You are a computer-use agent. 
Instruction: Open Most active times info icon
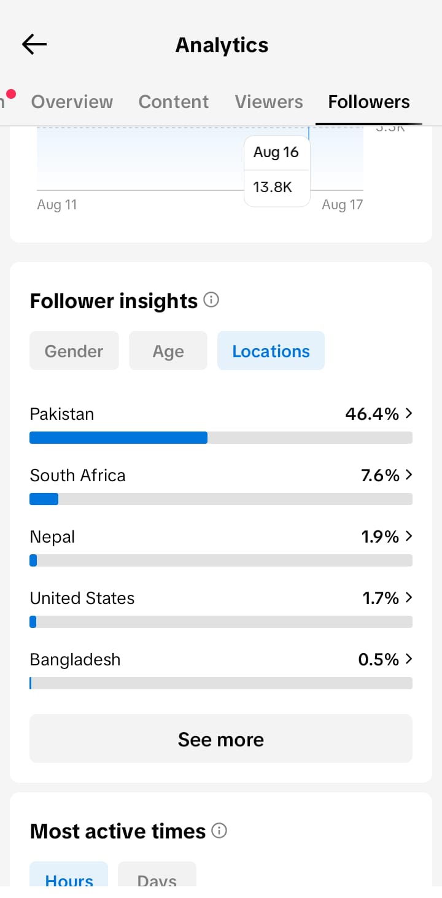coord(219,830)
